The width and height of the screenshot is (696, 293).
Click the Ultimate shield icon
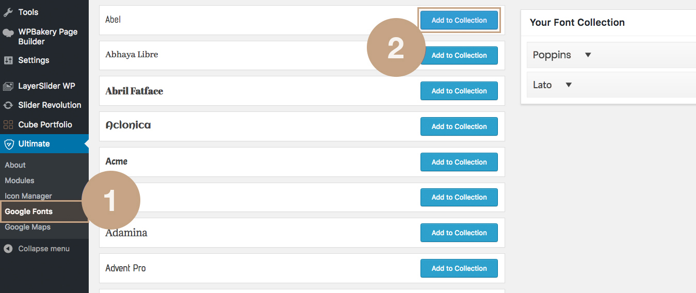click(x=8, y=144)
